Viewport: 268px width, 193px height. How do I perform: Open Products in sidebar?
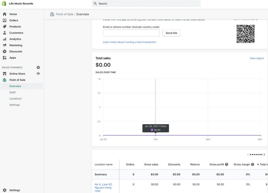pyautogui.click(x=15, y=27)
